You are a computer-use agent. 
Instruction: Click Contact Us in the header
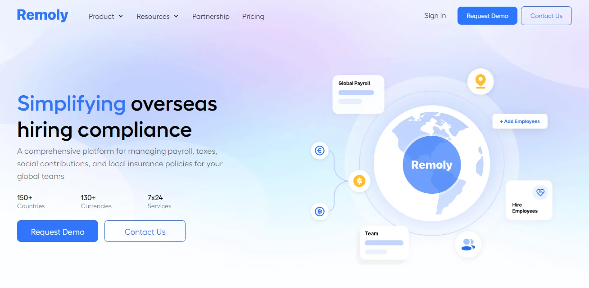[546, 16]
